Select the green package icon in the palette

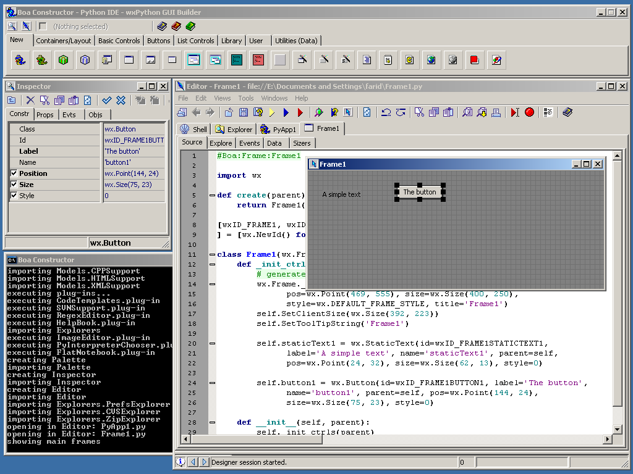click(x=64, y=60)
